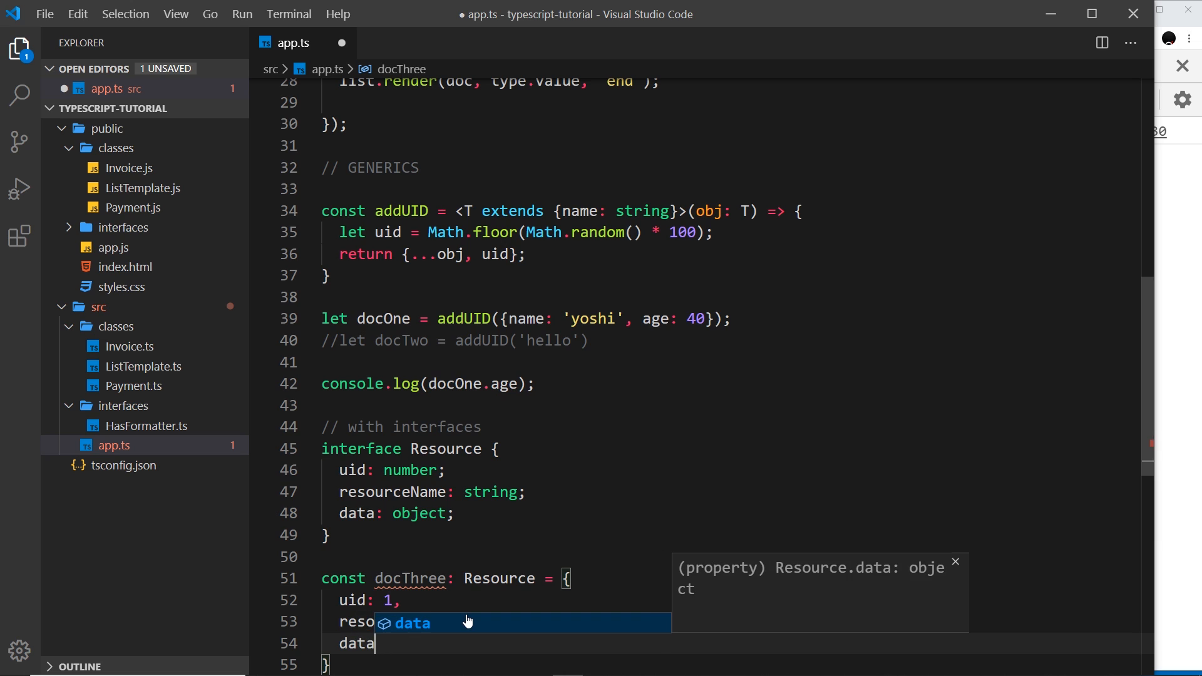1202x676 pixels.
Task: Click the docThree breadcrumb item
Action: pos(401,69)
